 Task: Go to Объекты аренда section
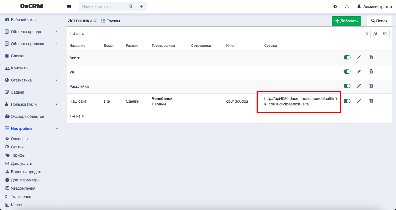26,32
